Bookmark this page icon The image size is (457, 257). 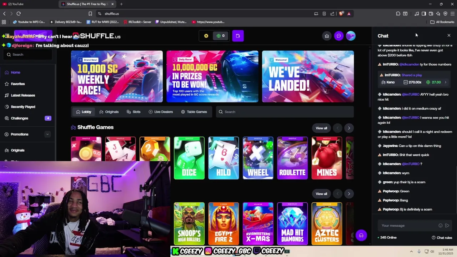coord(90,14)
